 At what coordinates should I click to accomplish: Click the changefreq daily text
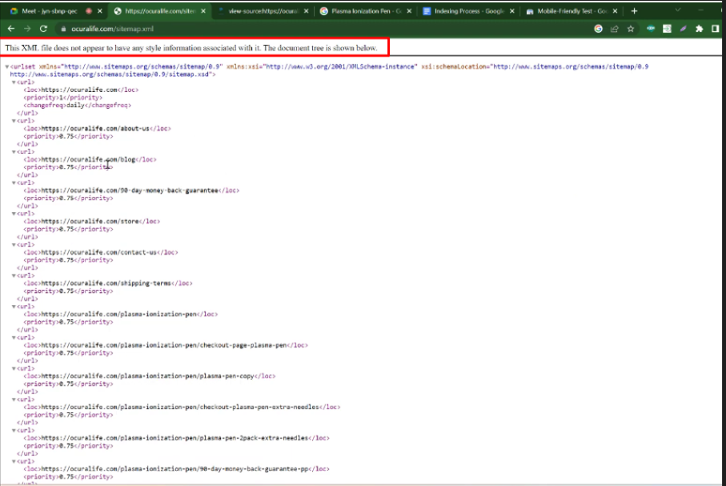click(75, 106)
